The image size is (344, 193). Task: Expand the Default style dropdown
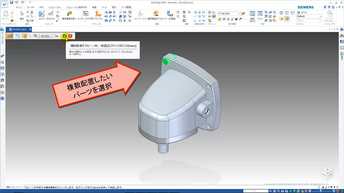[320, 16]
